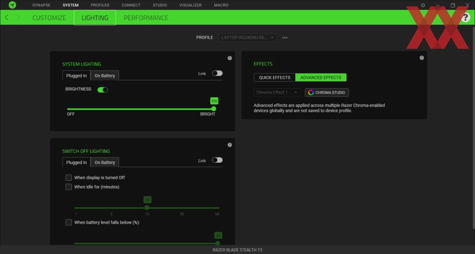
Task: Open the PROFILES menu tab
Action: point(100,5)
